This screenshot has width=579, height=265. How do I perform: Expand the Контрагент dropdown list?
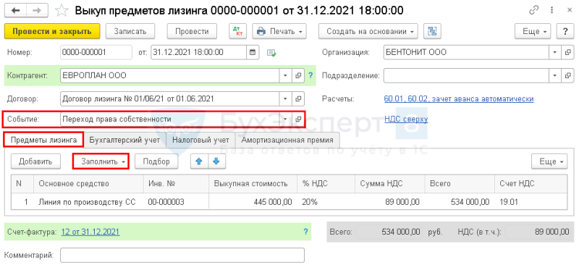coord(285,76)
